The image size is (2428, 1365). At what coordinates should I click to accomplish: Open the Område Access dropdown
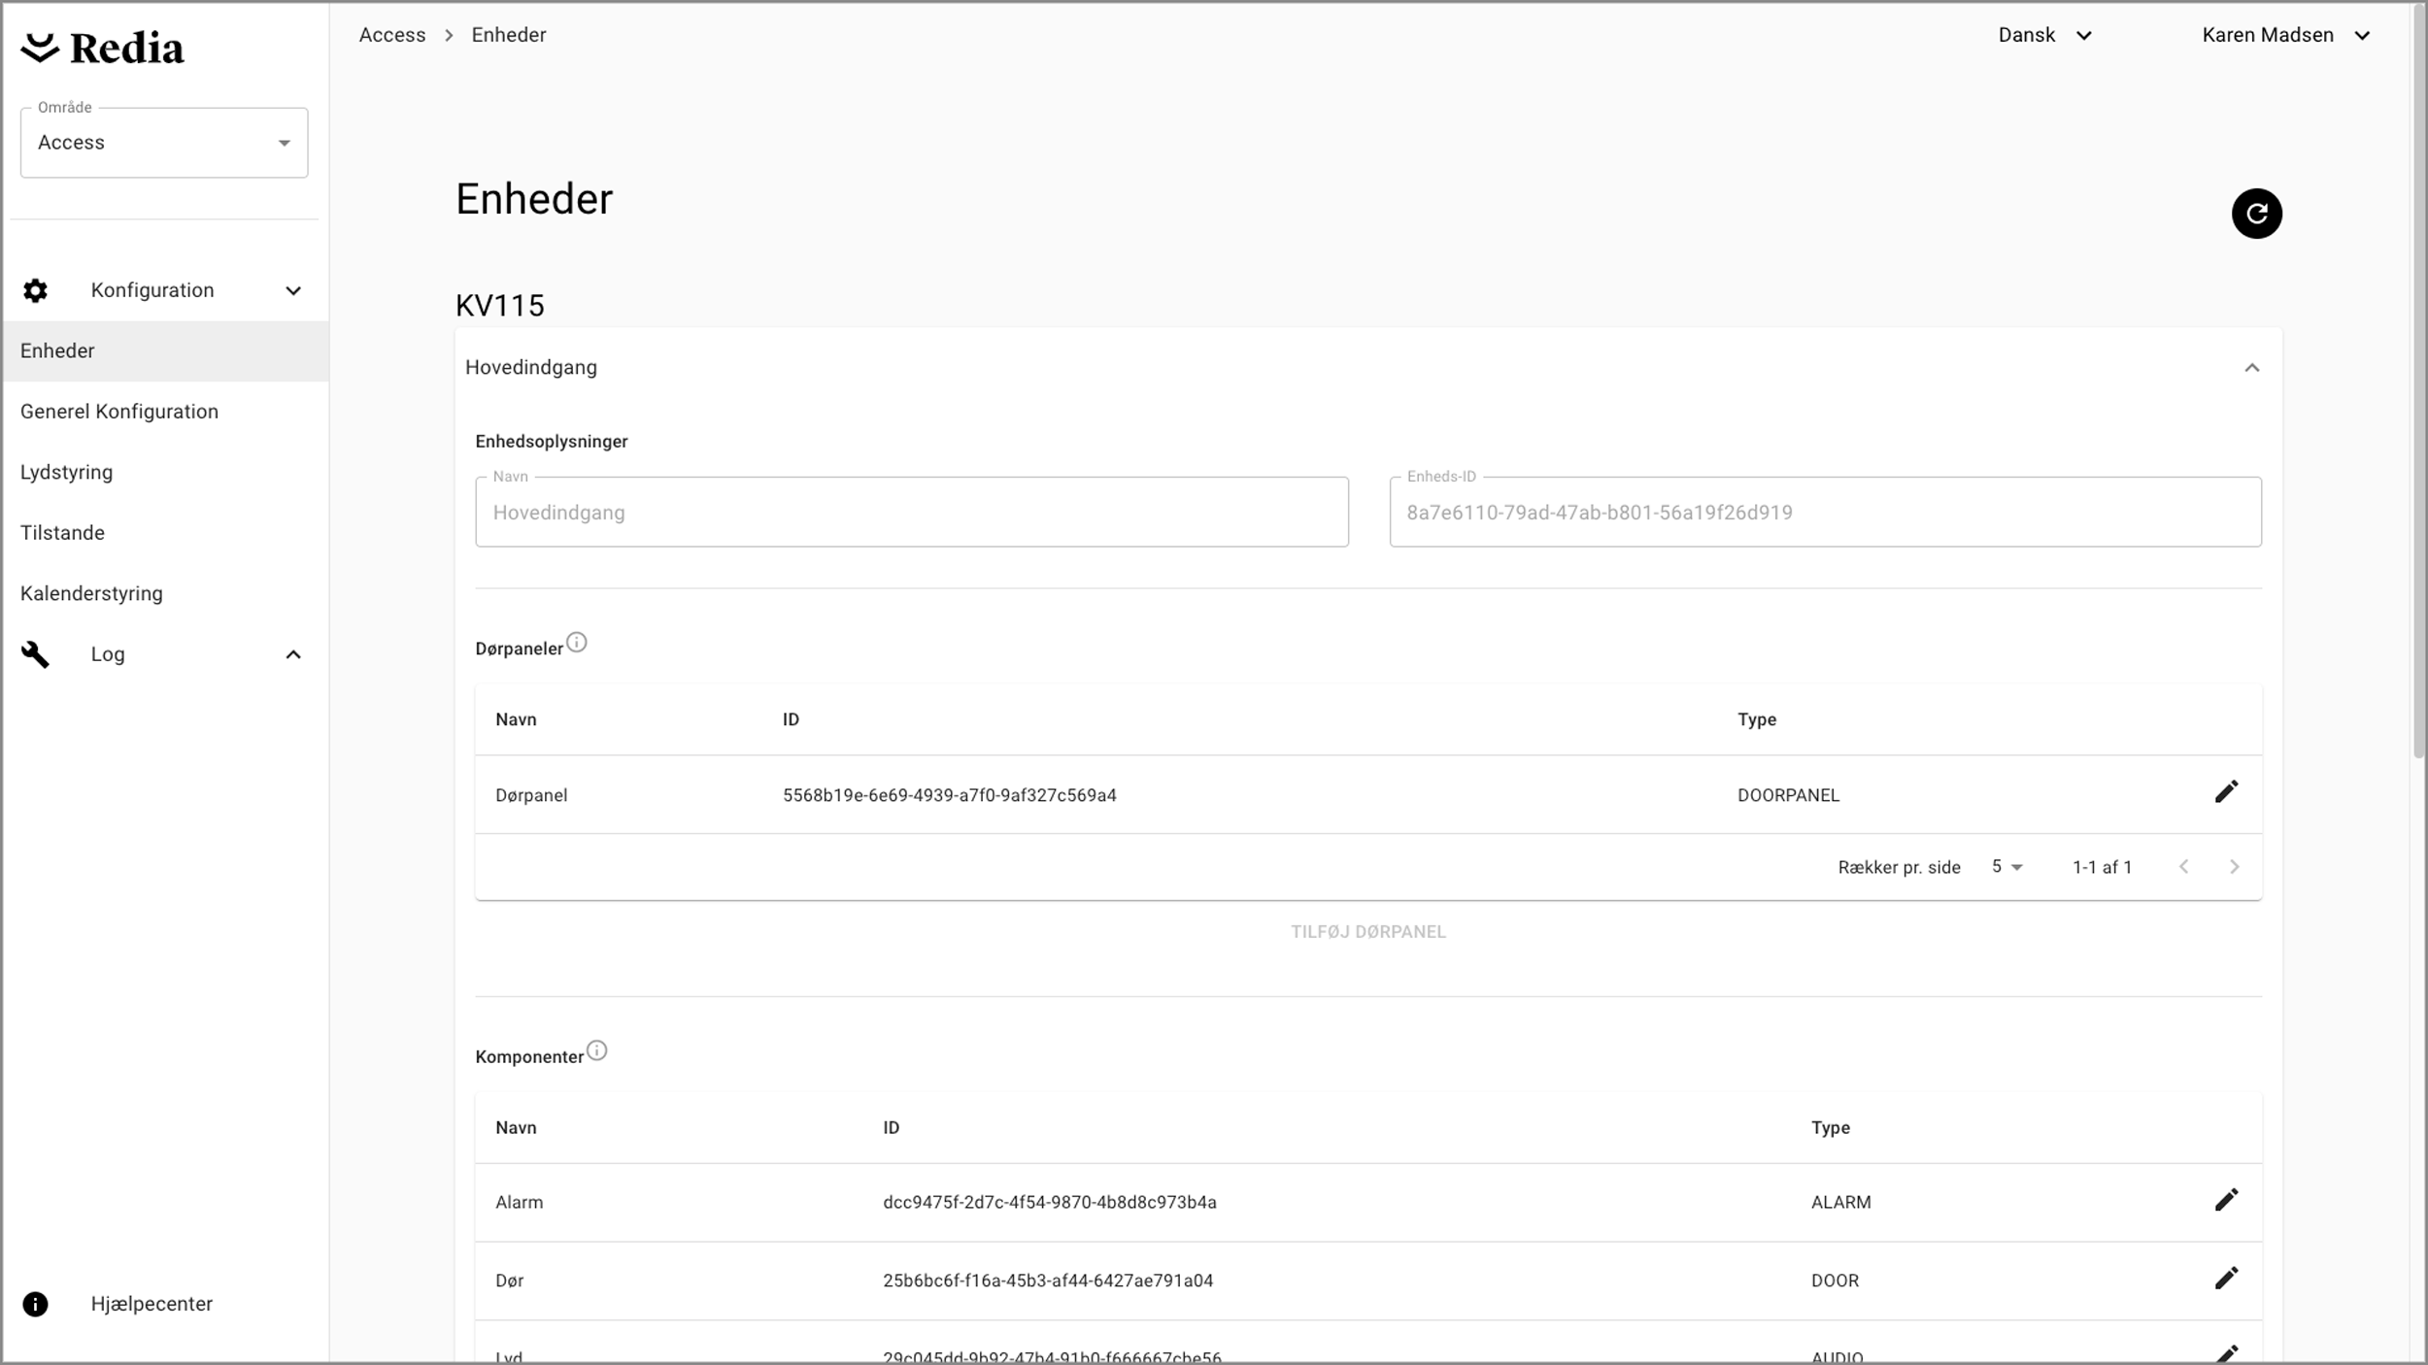(x=163, y=143)
